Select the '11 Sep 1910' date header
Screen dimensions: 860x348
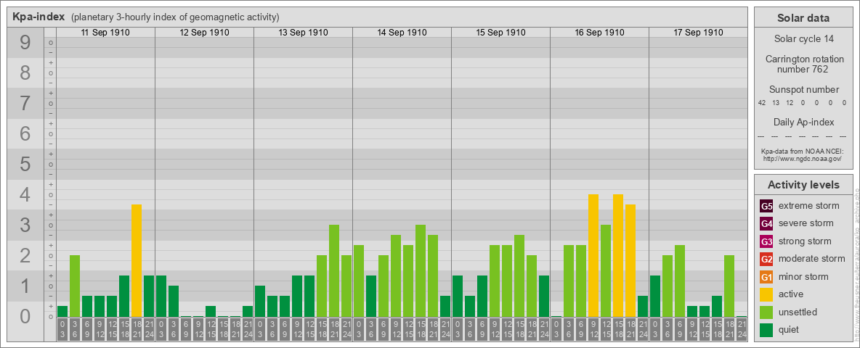point(105,33)
